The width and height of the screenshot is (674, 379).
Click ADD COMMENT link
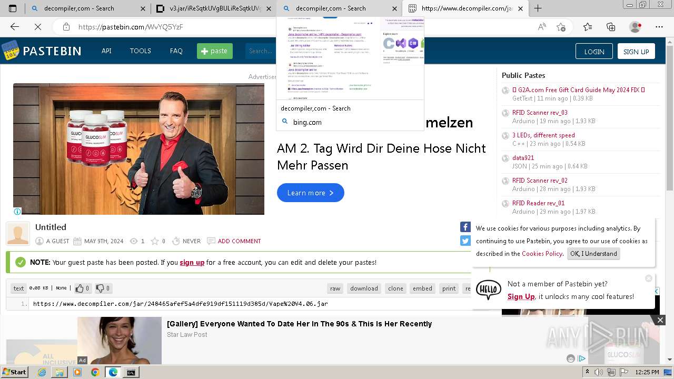pos(239,241)
